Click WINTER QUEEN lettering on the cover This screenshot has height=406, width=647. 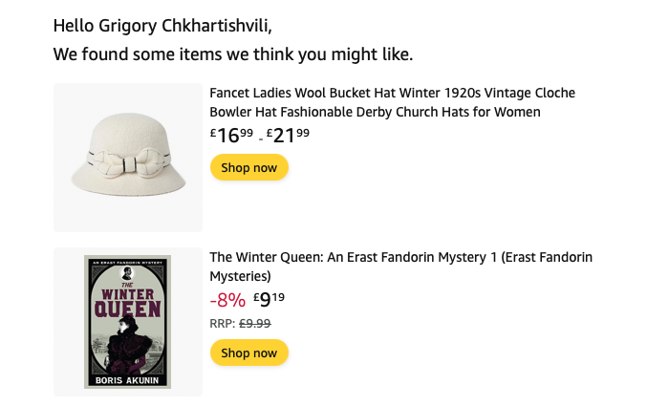pyautogui.click(x=127, y=303)
